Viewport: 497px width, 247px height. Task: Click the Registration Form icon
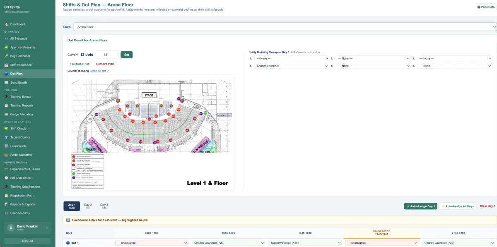(6, 195)
